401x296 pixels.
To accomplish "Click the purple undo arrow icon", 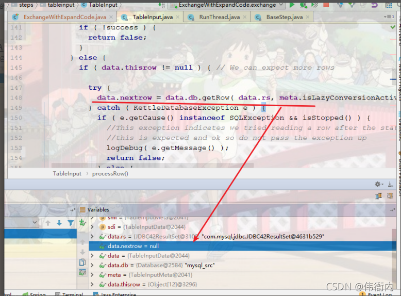I will point(374,5).
